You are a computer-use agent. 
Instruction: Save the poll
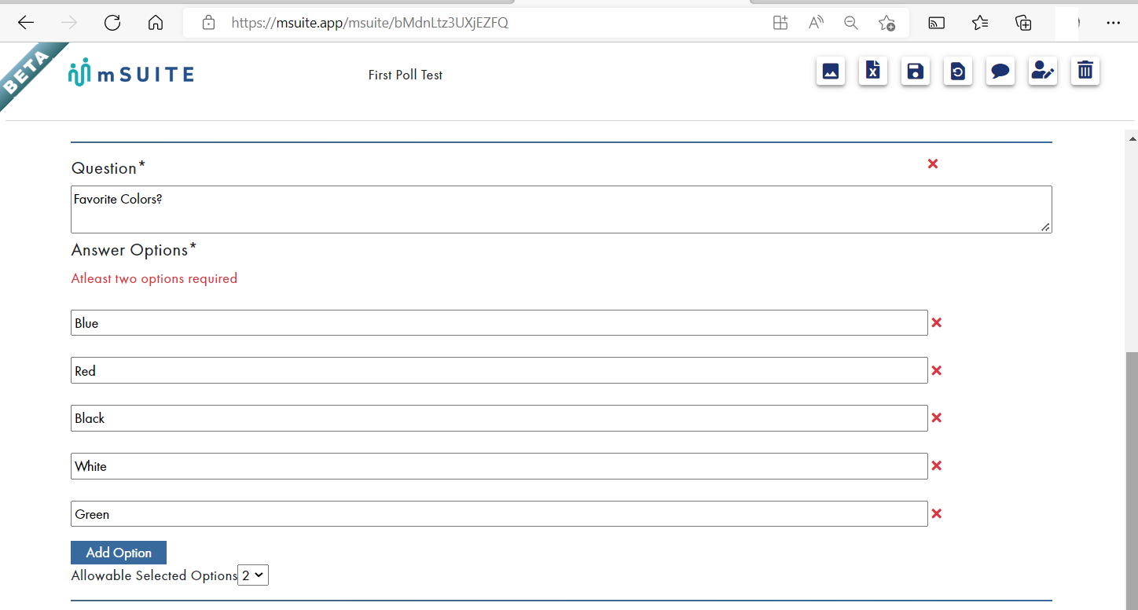(916, 71)
